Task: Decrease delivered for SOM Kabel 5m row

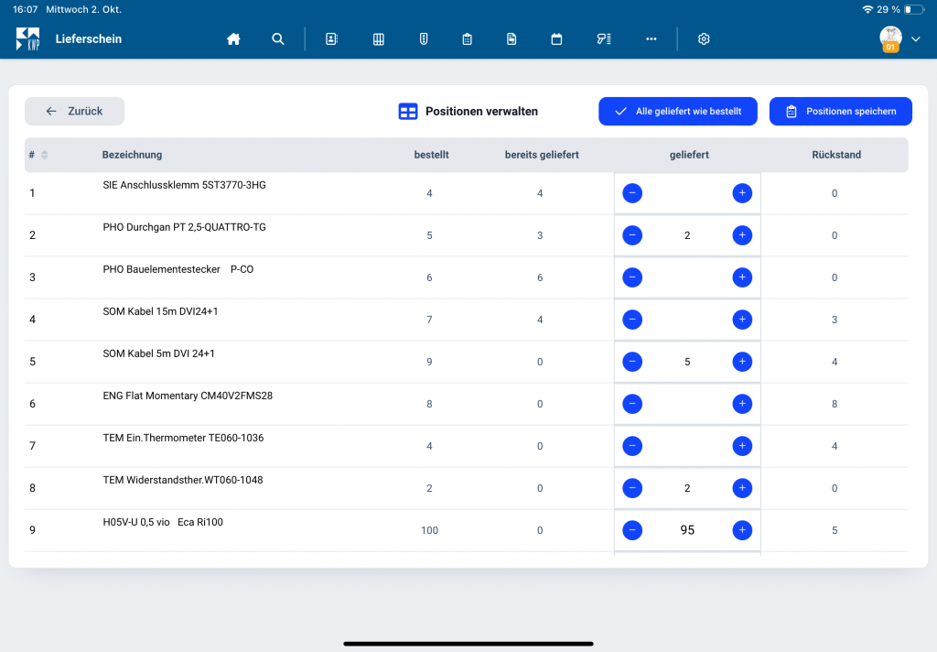Action: point(632,362)
